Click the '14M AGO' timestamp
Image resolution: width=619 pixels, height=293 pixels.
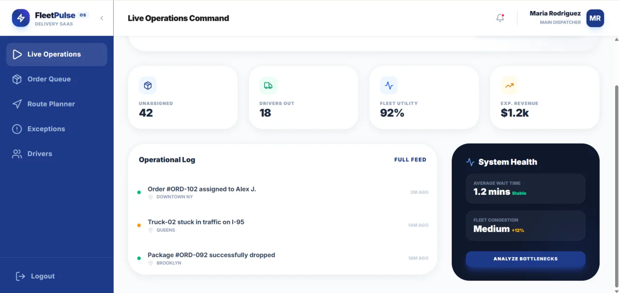tap(418, 225)
